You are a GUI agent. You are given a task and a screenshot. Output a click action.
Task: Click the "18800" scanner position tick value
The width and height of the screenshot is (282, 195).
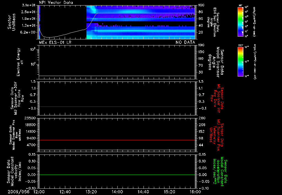(30, 125)
